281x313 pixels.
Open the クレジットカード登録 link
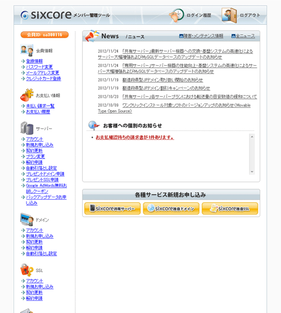tap(43, 79)
